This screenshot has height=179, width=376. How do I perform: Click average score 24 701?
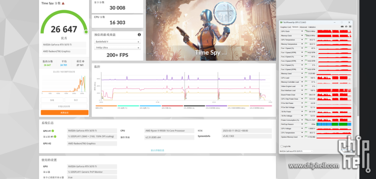(63, 65)
